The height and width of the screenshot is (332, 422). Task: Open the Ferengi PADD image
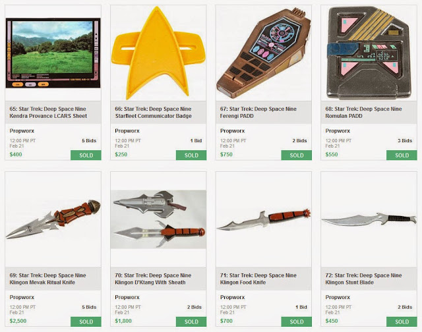[264, 53]
